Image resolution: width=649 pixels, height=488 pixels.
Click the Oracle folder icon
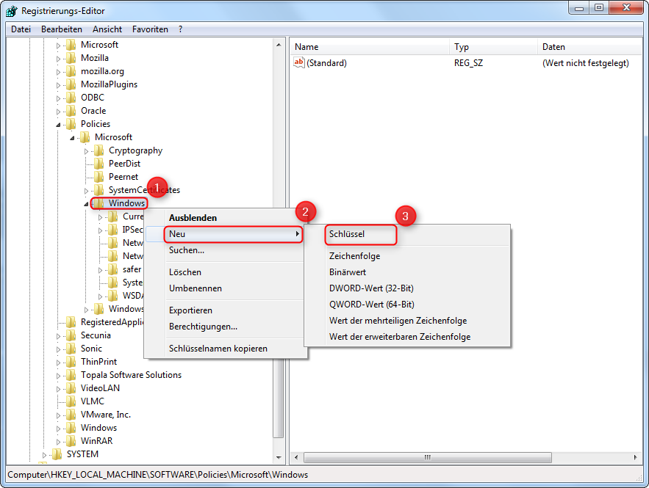[x=72, y=110]
